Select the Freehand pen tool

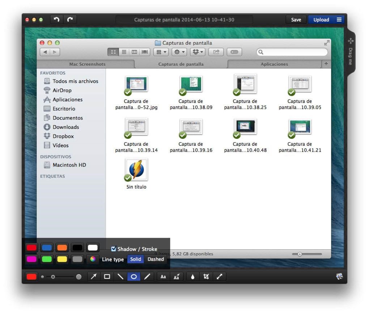click(x=147, y=277)
